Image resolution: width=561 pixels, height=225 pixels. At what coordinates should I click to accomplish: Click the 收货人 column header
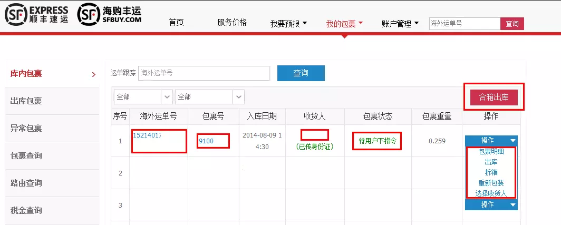point(315,116)
